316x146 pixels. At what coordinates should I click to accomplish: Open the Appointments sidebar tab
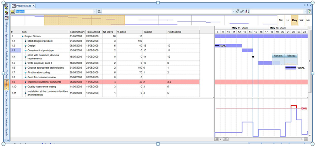coord(6,42)
